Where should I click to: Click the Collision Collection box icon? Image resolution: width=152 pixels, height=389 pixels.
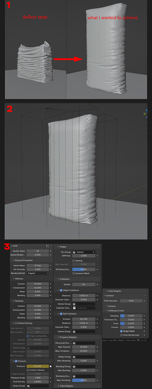click(74, 308)
